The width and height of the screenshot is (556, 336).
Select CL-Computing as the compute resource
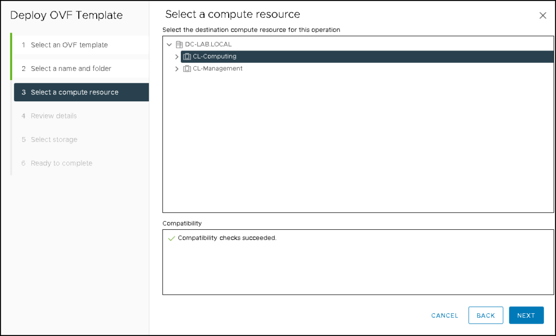point(217,56)
